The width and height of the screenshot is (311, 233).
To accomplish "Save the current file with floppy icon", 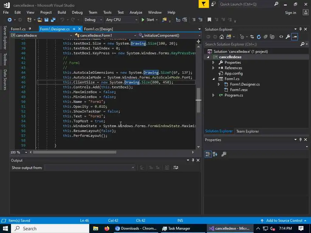I will coord(46,20).
